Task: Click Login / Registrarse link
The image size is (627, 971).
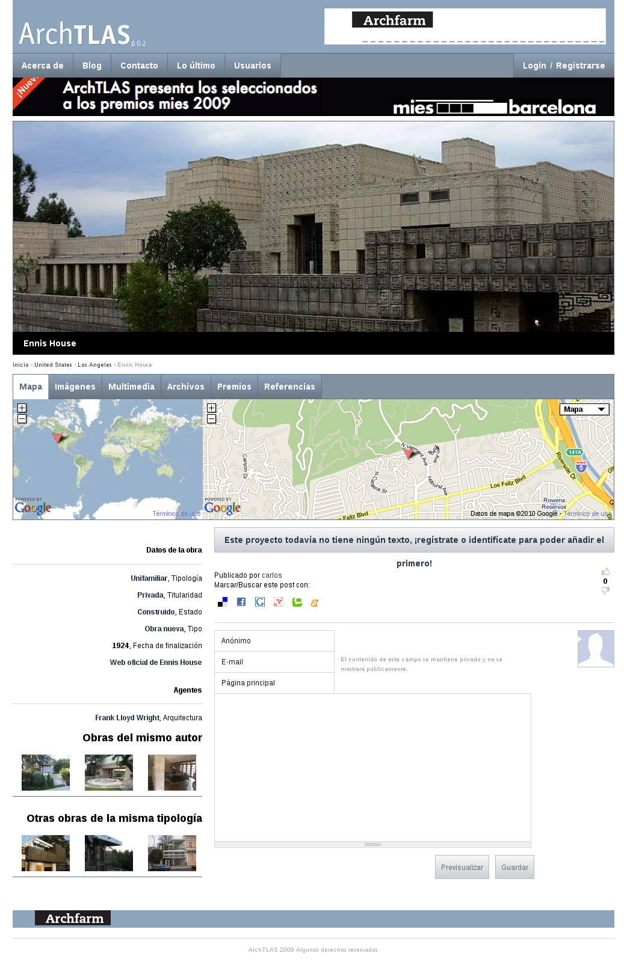Action: pyautogui.click(x=563, y=66)
